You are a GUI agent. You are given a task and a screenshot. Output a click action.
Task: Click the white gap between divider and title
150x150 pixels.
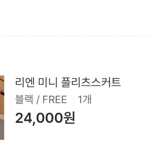[75, 57]
